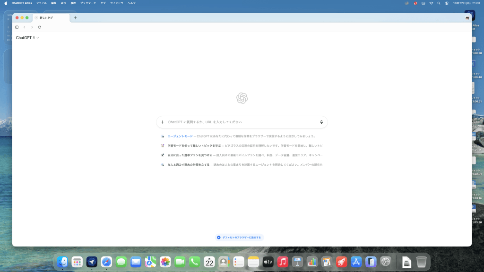The width and height of the screenshot is (484, 272).
Task: Click the browser back arrow
Action: tap(25, 27)
